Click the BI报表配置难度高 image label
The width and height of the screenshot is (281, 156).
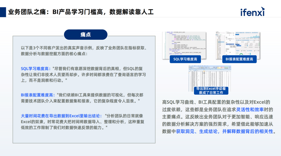point(239,59)
